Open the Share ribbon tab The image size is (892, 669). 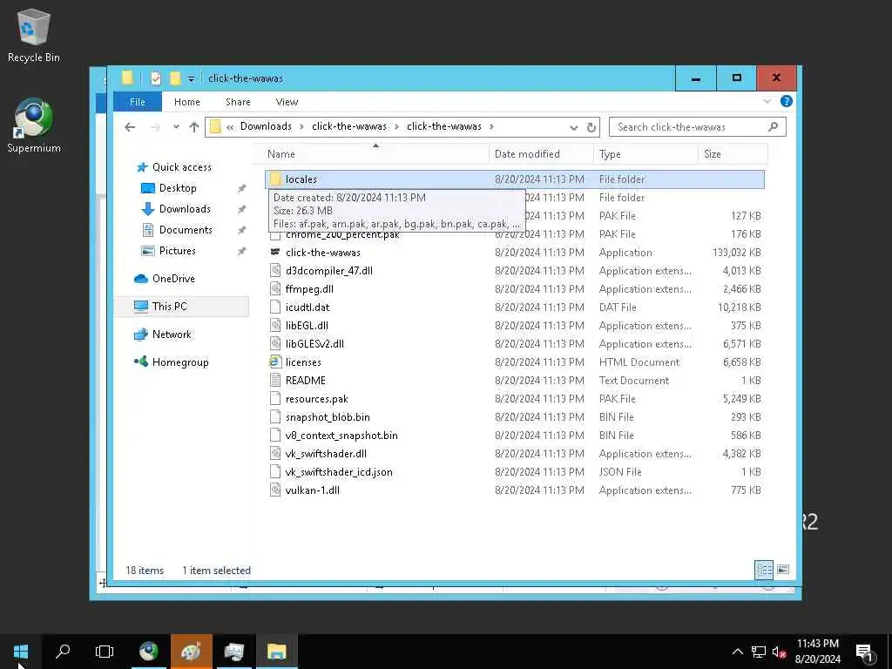pos(238,102)
